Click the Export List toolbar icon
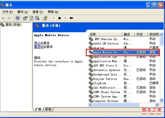This screenshot has width=165, height=118. (x=37, y=18)
